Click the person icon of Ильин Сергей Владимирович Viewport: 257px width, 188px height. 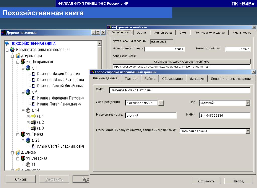(x=33, y=146)
